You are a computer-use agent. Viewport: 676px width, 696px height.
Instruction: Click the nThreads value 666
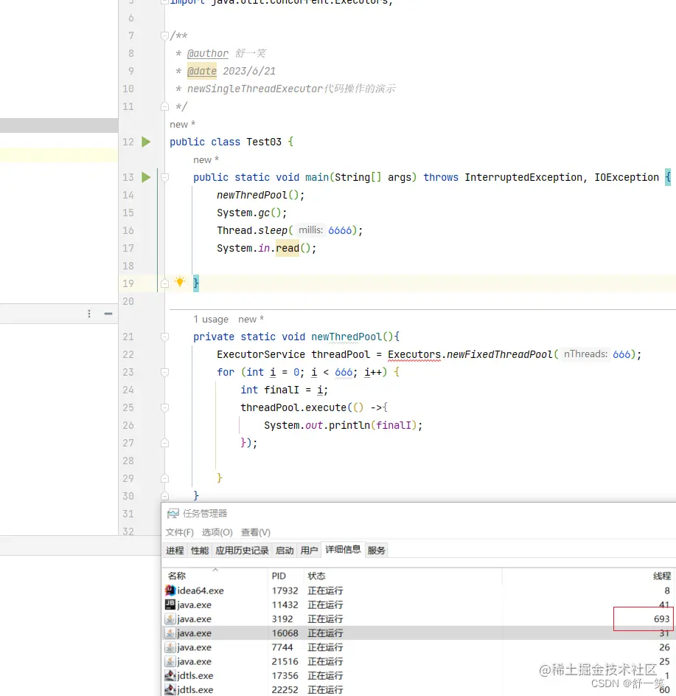[x=621, y=355]
